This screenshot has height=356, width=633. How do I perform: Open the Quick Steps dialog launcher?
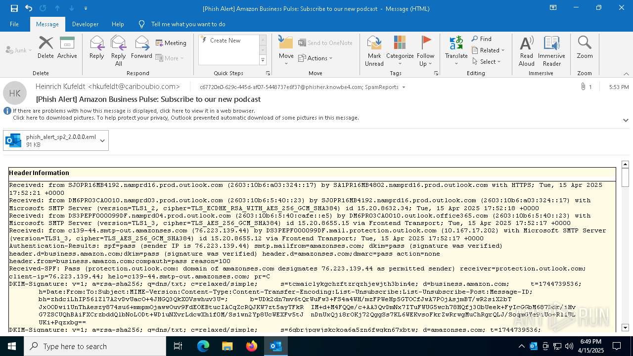(268, 73)
